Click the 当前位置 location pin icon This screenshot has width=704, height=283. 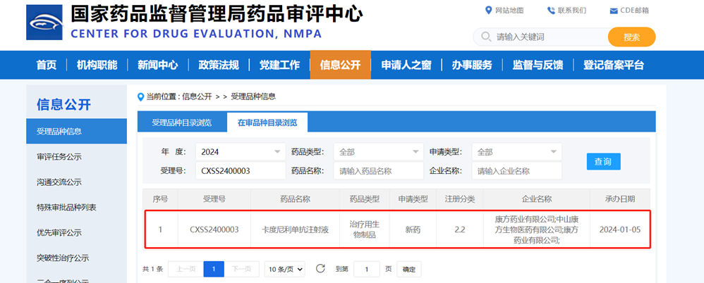point(140,96)
